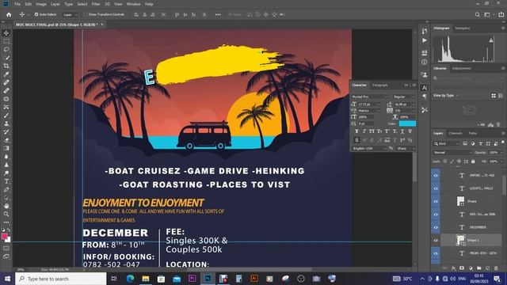Create a new group with folder icon
507x285 pixels.
(x=478, y=268)
